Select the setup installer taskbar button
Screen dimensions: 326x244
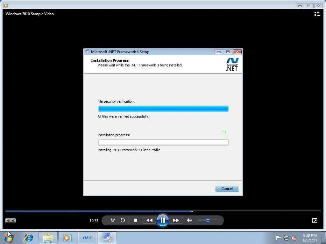[107, 238]
